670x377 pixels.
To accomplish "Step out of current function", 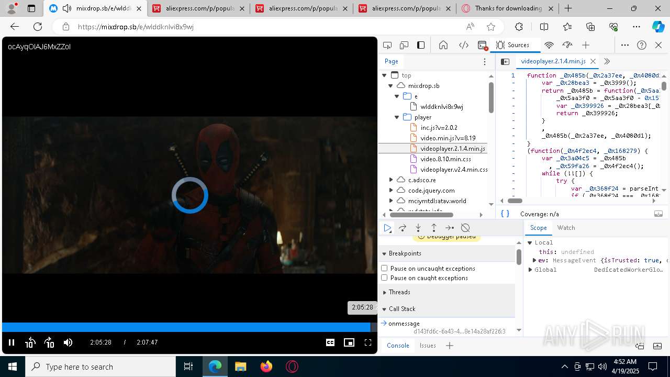I will coord(434,228).
